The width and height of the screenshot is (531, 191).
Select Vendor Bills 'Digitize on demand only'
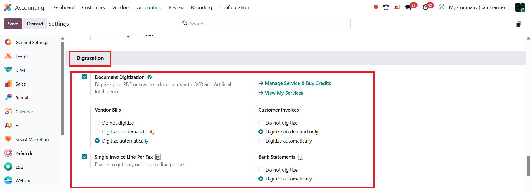tap(97, 132)
